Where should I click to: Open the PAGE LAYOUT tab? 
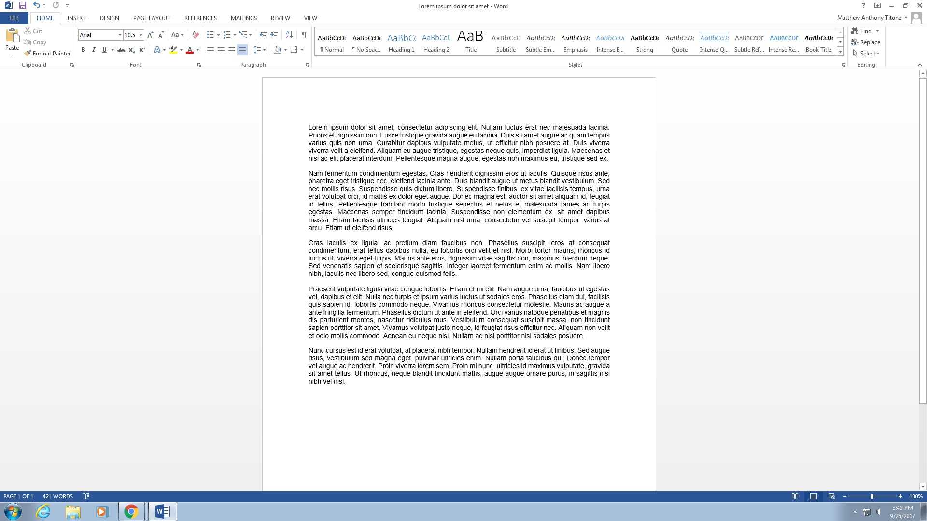[152, 18]
